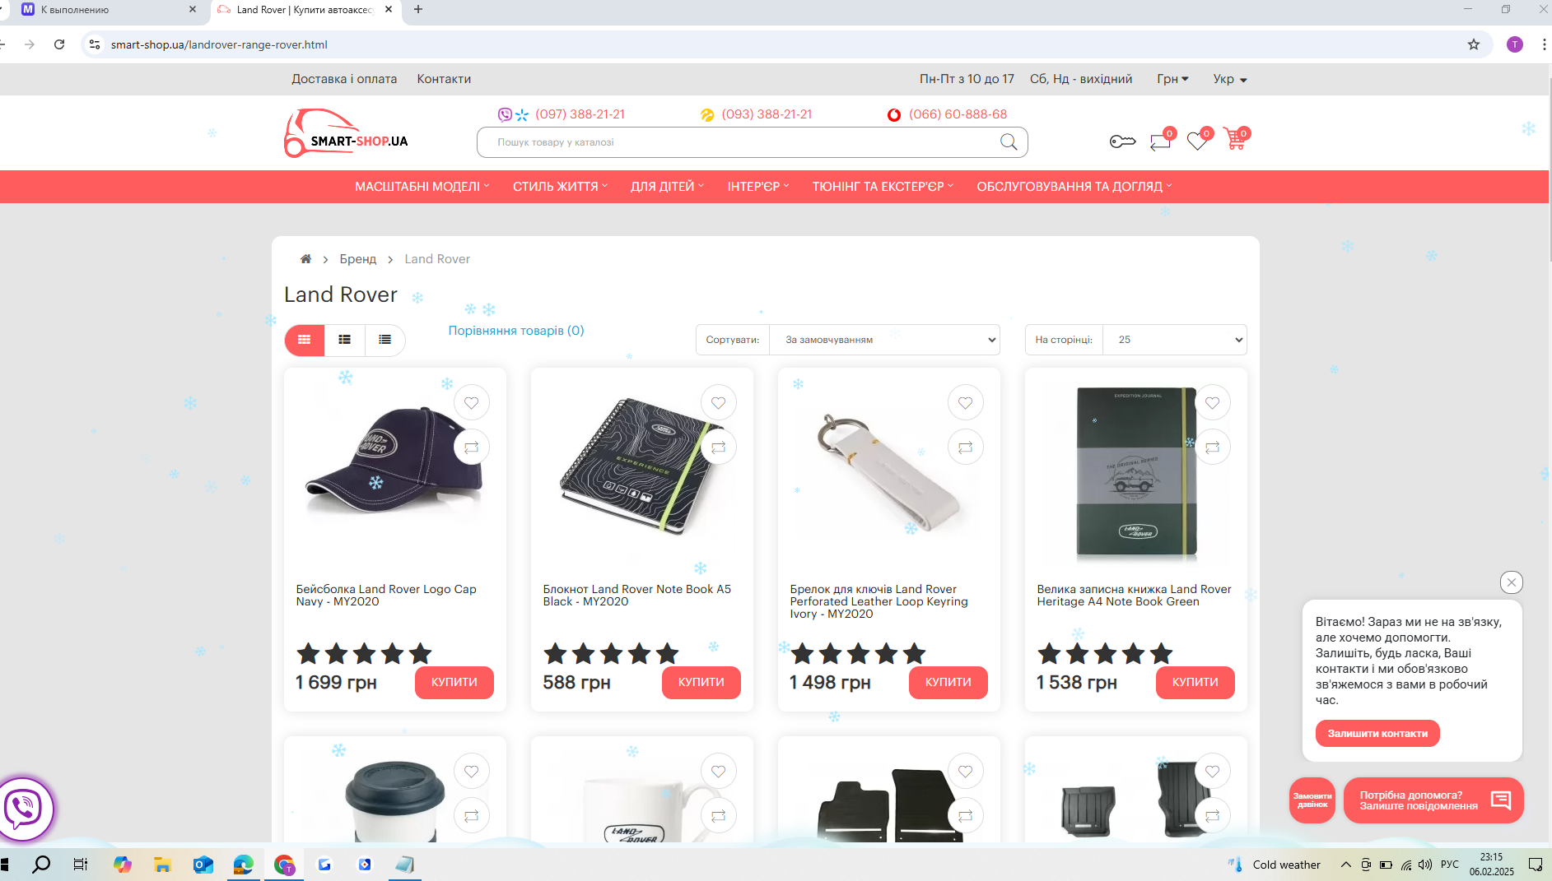Screen dimensions: 1552x881
Task: Buy Бейсболка Land Rover Logo Cap
Action: click(x=454, y=683)
